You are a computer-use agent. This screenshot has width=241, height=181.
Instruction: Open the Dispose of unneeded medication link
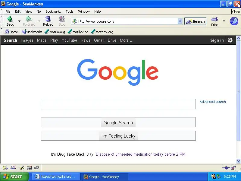(x=140, y=154)
